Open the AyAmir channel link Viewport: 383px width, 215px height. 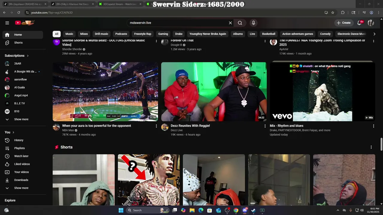(x=284, y=49)
